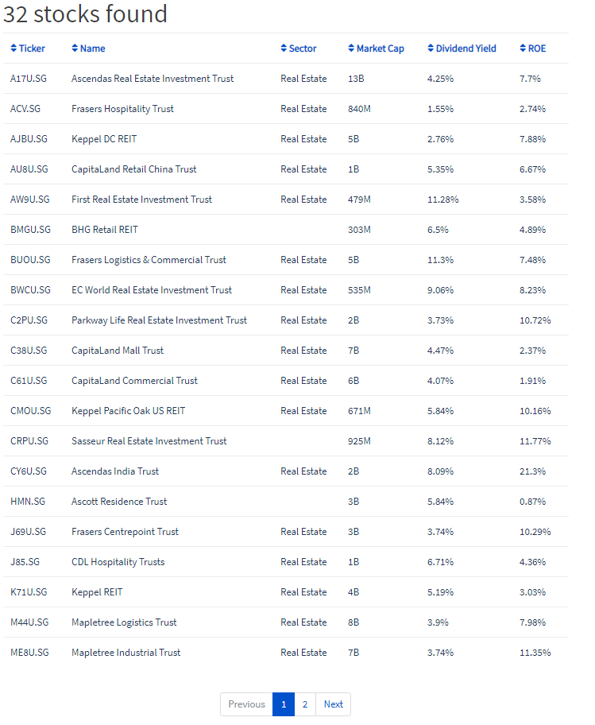The height and width of the screenshot is (725, 595).
Task: Click the Next pagination button
Action: 333,704
